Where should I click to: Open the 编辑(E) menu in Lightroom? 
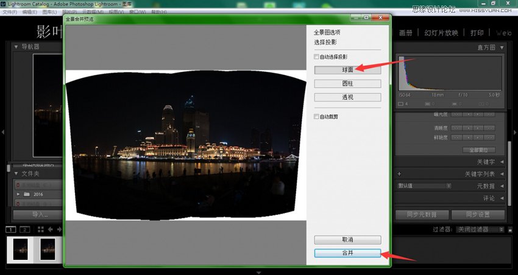pos(29,12)
